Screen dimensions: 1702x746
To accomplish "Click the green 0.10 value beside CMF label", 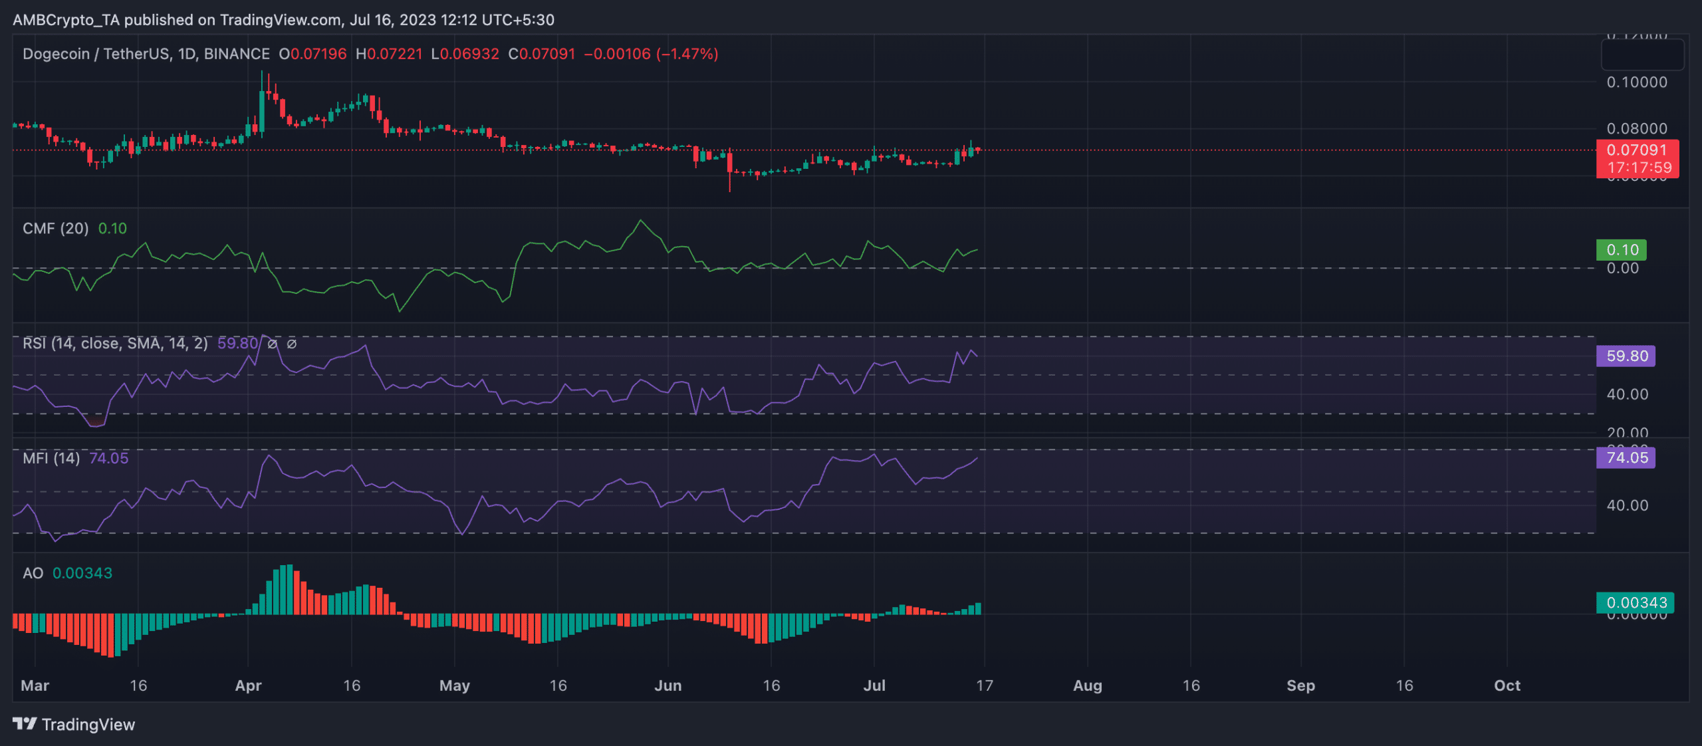I will click(x=112, y=229).
